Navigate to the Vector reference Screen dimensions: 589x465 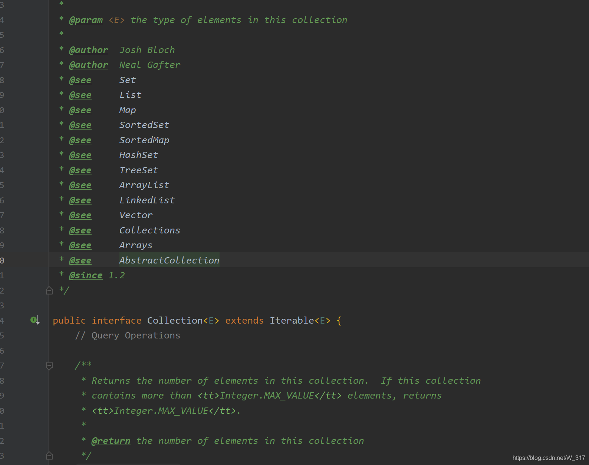coord(136,215)
